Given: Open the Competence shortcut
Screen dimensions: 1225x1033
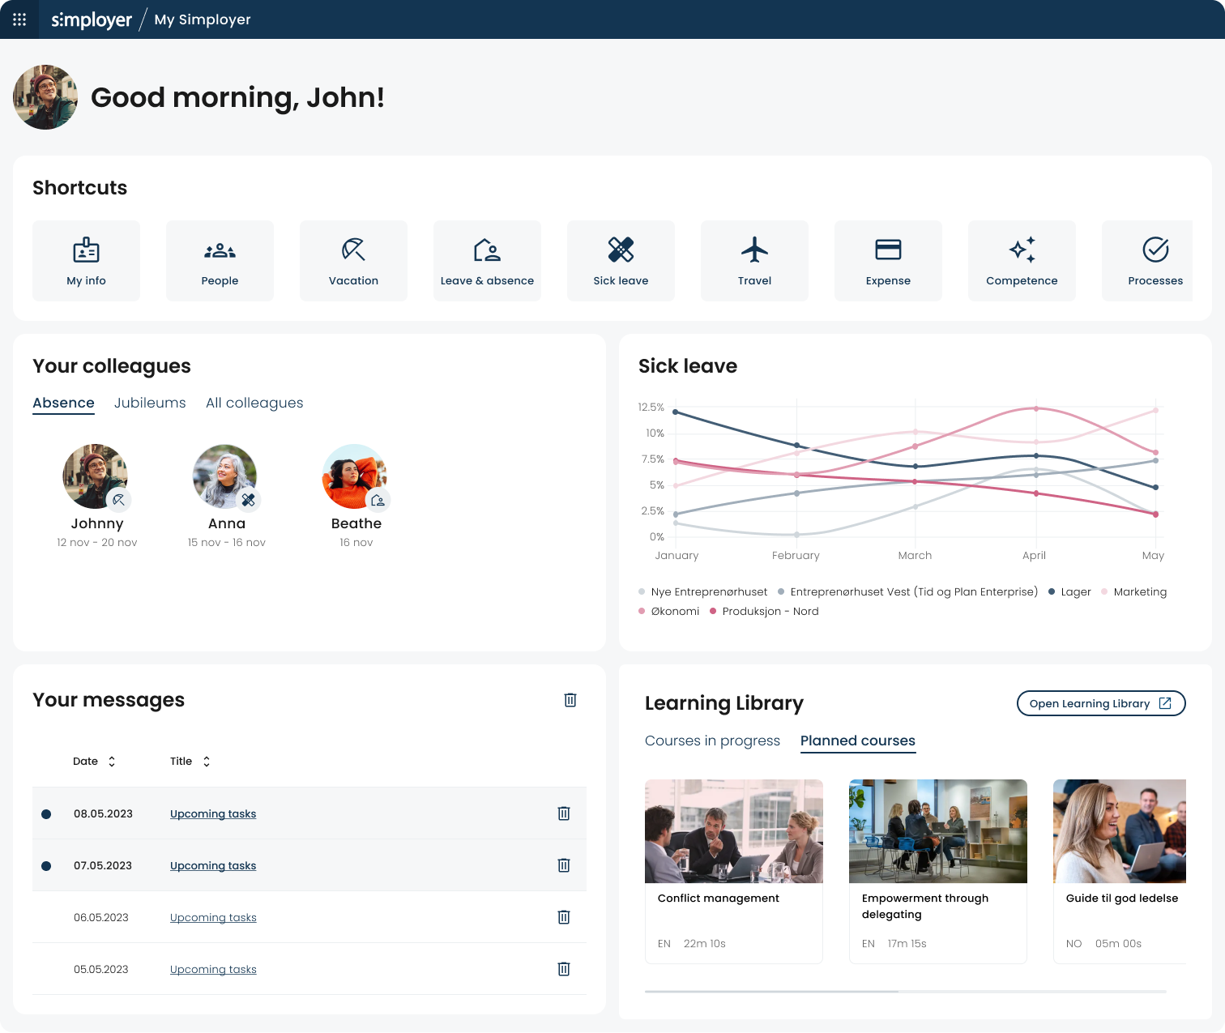Looking at the screenshot, I should tap(1022, 261).
